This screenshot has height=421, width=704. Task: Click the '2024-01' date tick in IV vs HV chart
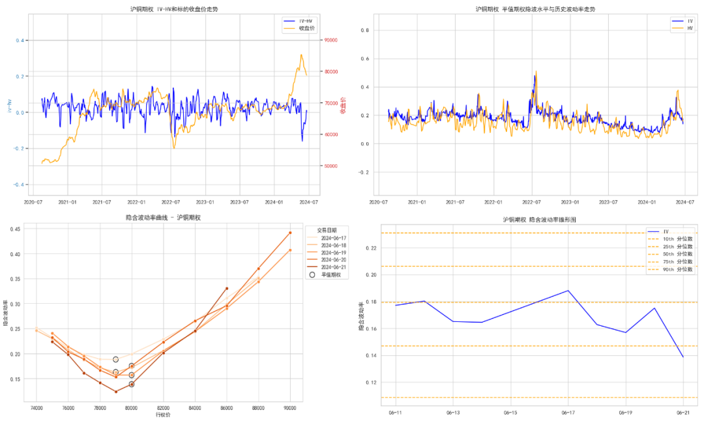647,203
